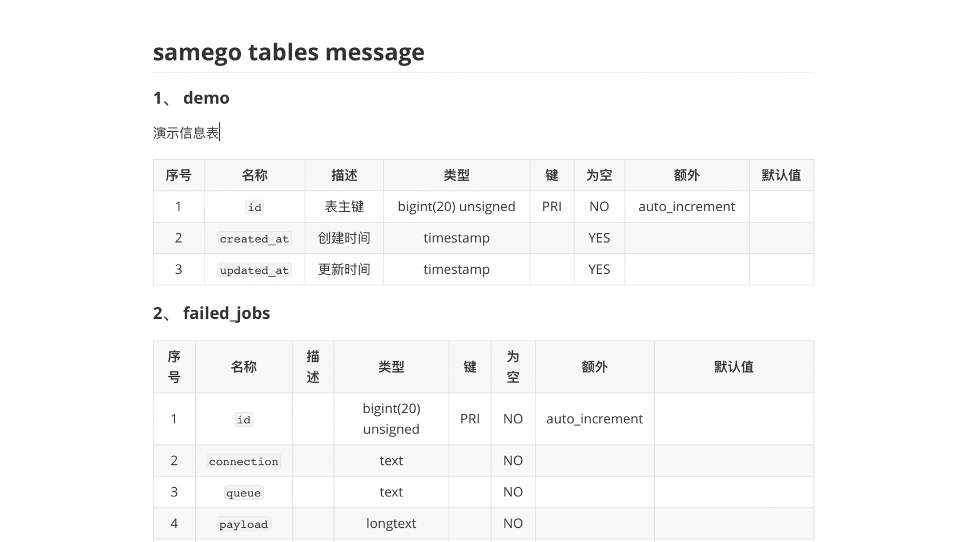This screenshot has width=959, height=542.
Task: Click the "samego tables message" title heading
Action: [x=288, y=52]
